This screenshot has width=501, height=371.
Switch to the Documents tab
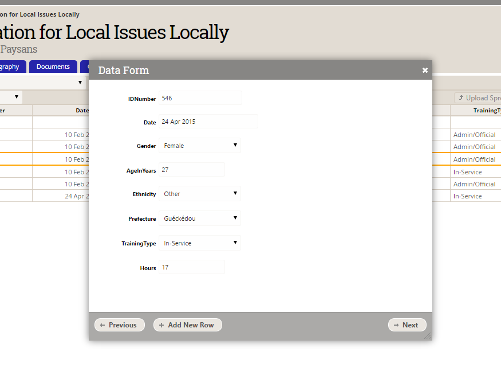(53, 67)
